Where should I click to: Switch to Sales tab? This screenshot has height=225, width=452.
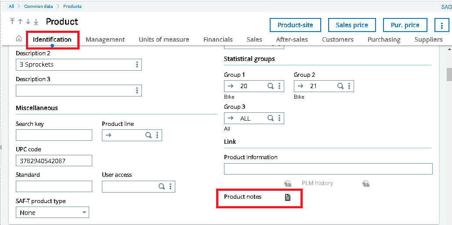point(254,39)
